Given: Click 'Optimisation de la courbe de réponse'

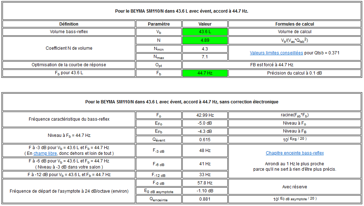Looking at the screenshot, I should click(69, 65).
